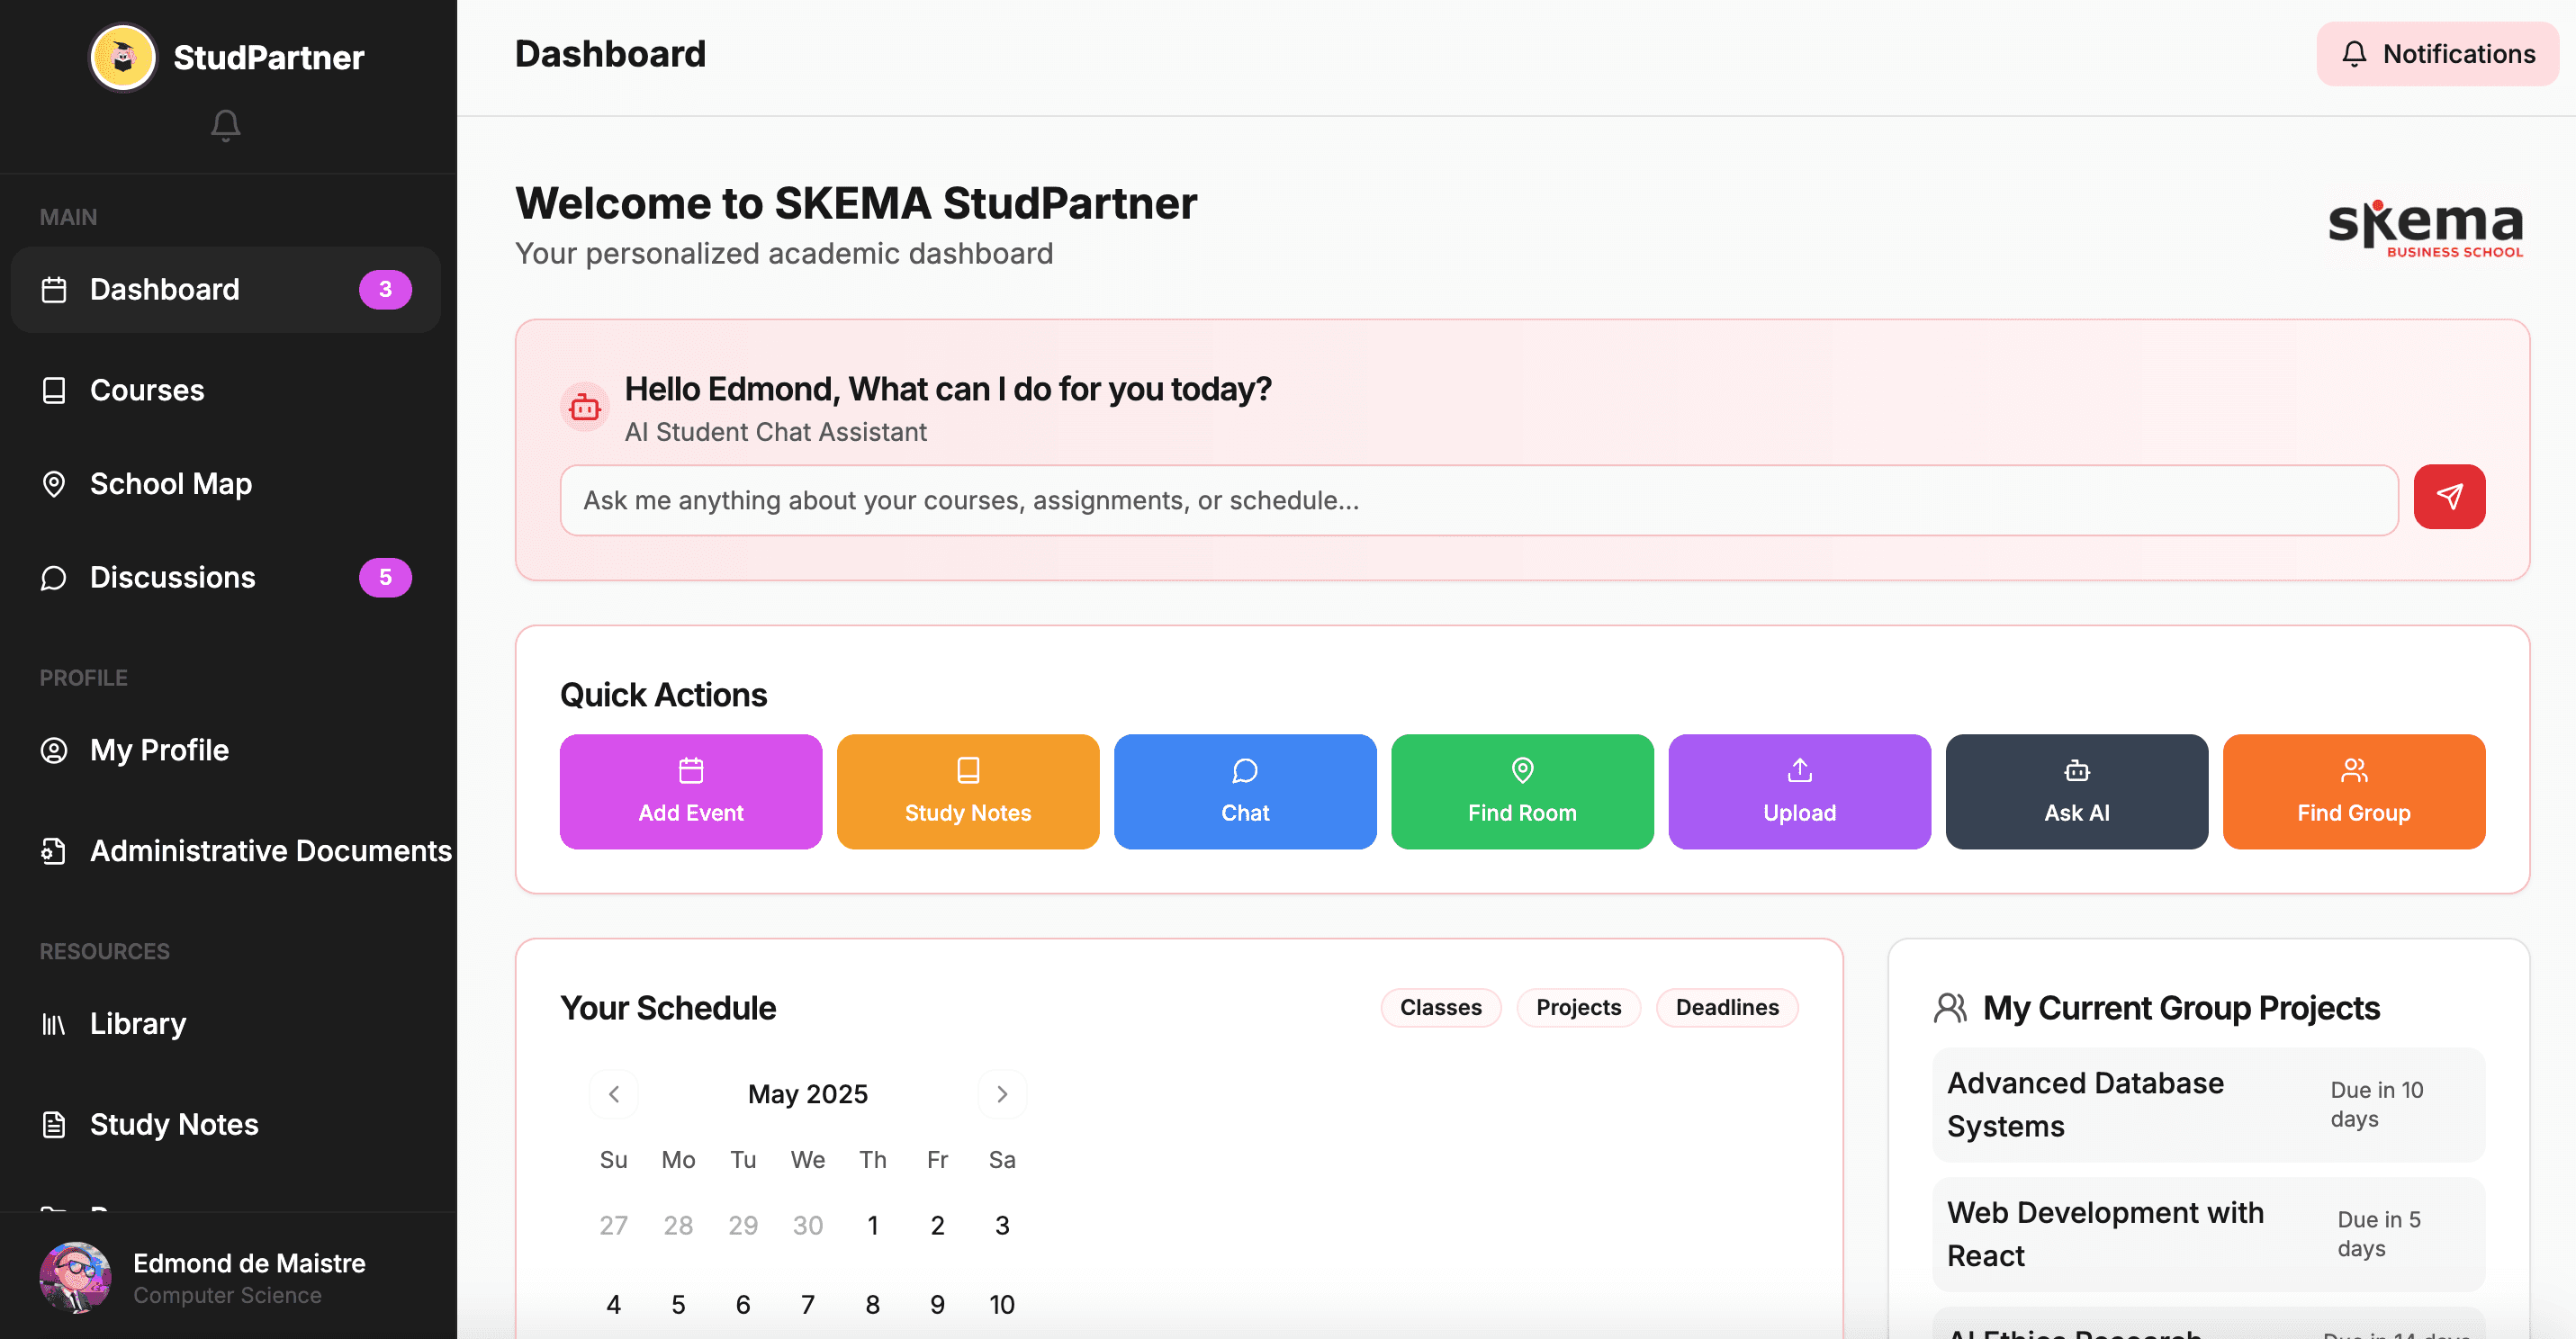Click the Find Group quick action
Image resolution: width=2576 pixels, height=1339 pixels.
point(2353,791)
